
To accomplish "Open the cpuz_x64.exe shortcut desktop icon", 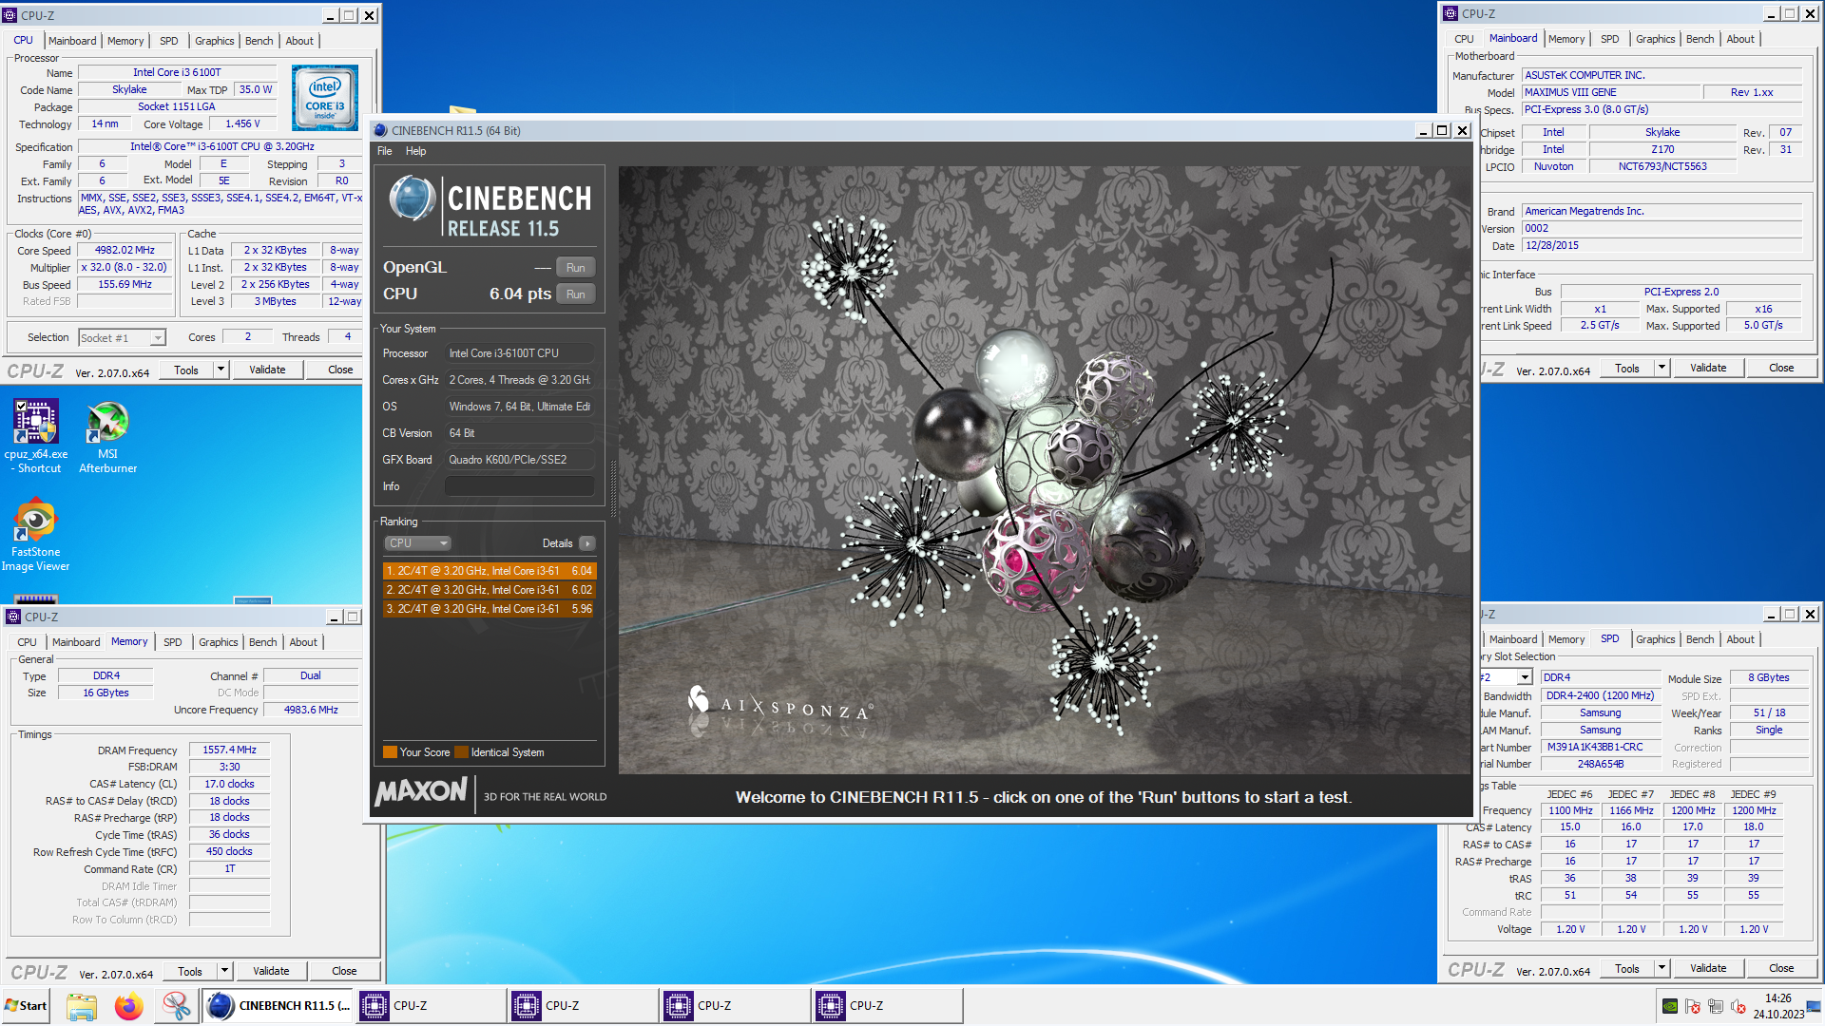I will tap(36, 437).
